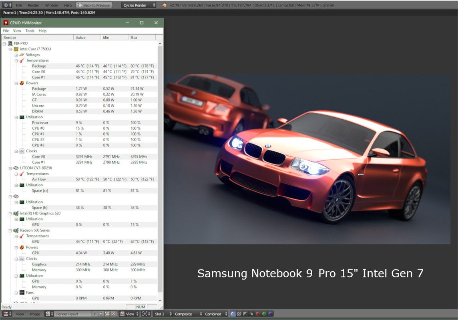Open HWMonitor Help menu
The height and width of the screenshot is (320, 458).
pyautogui.click(x=42, y=31)
